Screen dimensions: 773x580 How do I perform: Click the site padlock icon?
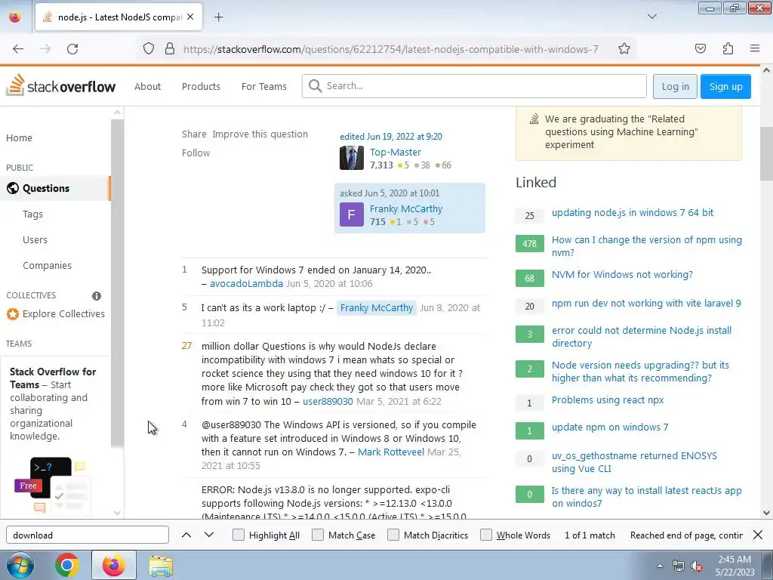[x=170, y=49]
